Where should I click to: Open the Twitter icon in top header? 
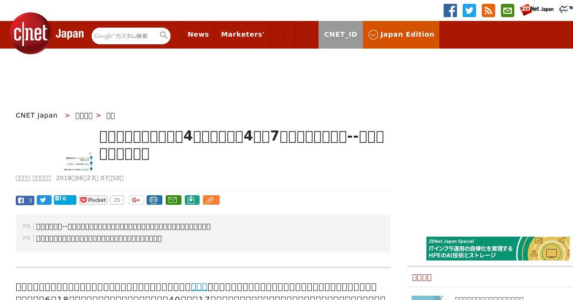469,10
